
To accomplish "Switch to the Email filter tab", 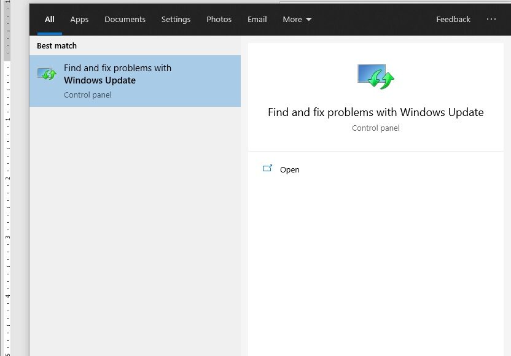I will (x=257, y=20).
